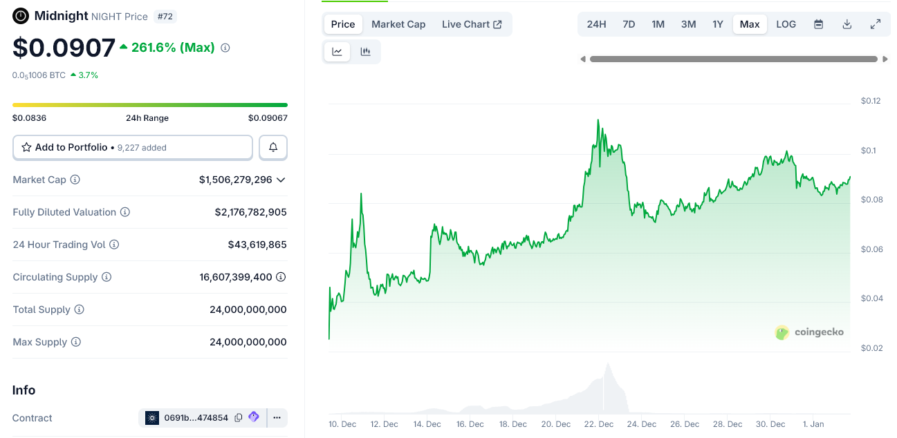
Task: Open the calendar date range picker
Action: tap(818, 23)
